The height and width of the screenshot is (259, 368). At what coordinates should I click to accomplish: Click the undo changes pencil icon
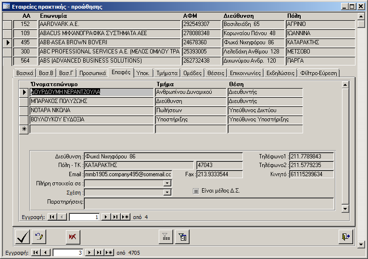tap(38, 236)
